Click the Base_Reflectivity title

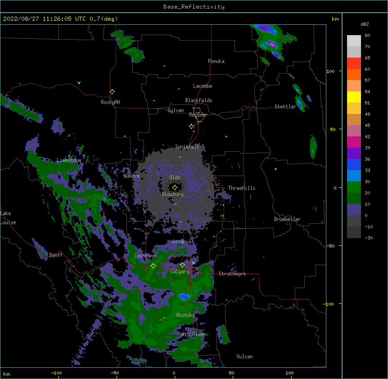coord(194,7)
